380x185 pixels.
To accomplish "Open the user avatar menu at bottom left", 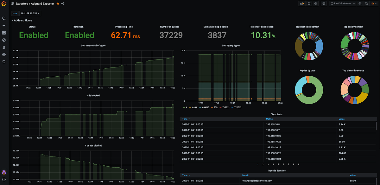I will click(x=4, y=172).
